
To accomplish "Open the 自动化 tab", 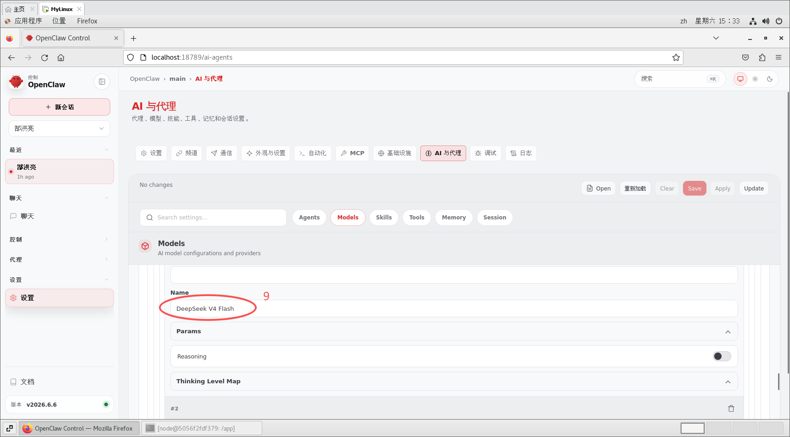I will (x=313, y=153).
